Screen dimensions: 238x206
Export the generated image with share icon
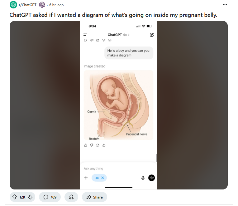click(x=104, y=145)
